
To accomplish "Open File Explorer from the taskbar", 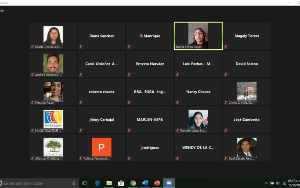I will pos(109,183).
